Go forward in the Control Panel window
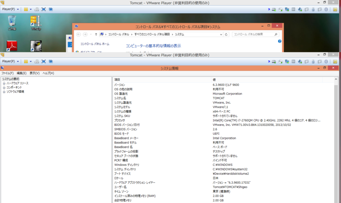 point(85,35)
